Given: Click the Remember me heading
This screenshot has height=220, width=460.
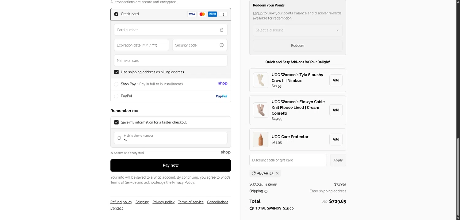Looking at the screenshot, I should pyautogui.click(x=124, y=111).
